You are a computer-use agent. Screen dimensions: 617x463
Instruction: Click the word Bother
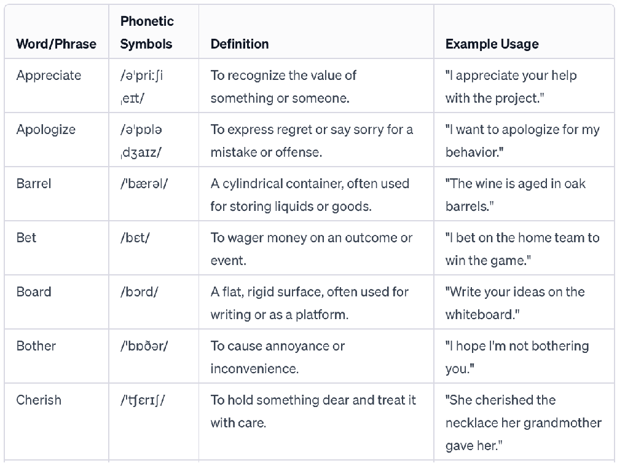[x=36, y=346]
